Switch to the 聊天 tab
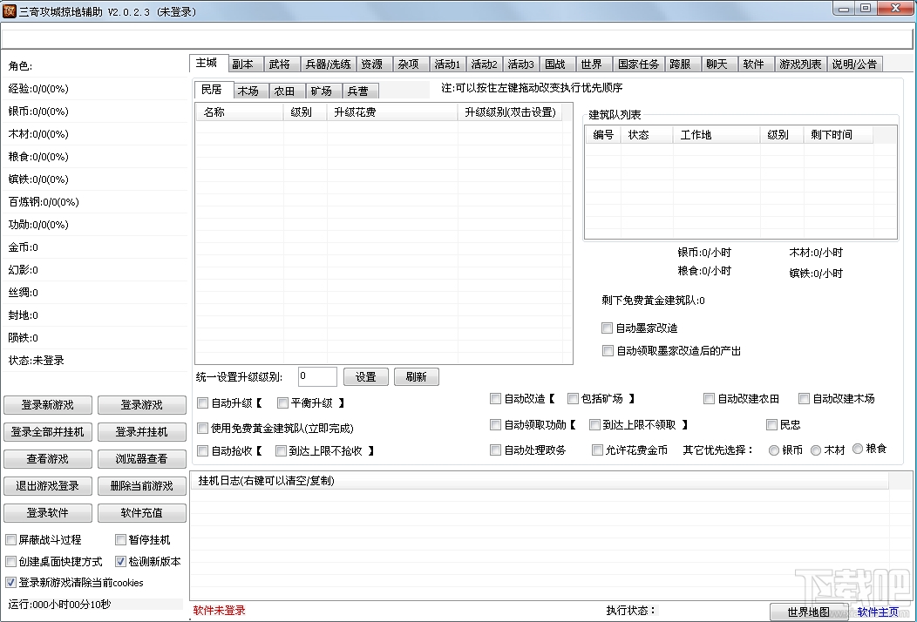This screenshot has width=917, height=622. 717,64
